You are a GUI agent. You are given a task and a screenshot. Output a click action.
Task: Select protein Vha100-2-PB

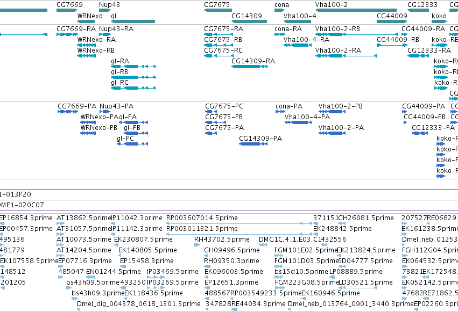point(341,106)
